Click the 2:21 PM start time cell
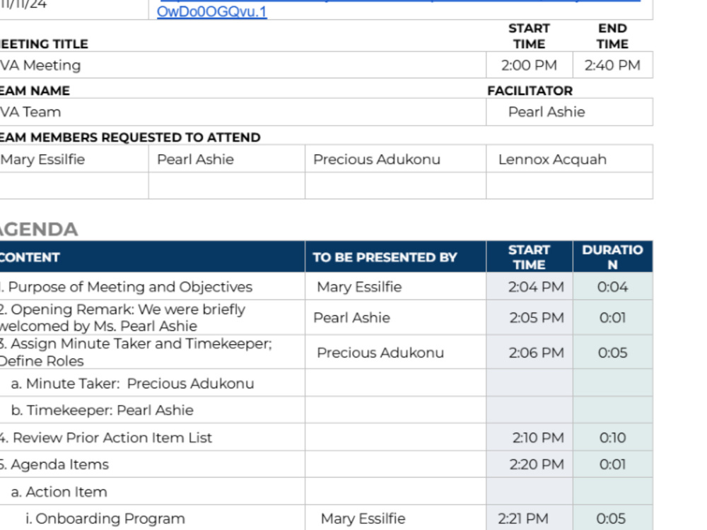Image resolution: width=707 pixels, height=530 pixels. (x=530, y=518)
